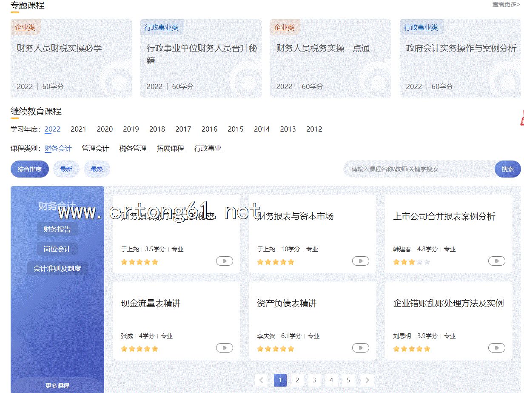Screen dimensions: 524x393
Task: Click the 搜索 button
Action: tap(507, 169)
